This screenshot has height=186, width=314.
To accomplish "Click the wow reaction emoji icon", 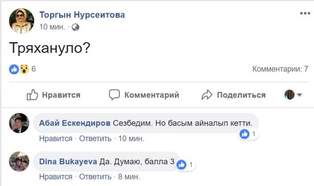I will coord(24,69).
